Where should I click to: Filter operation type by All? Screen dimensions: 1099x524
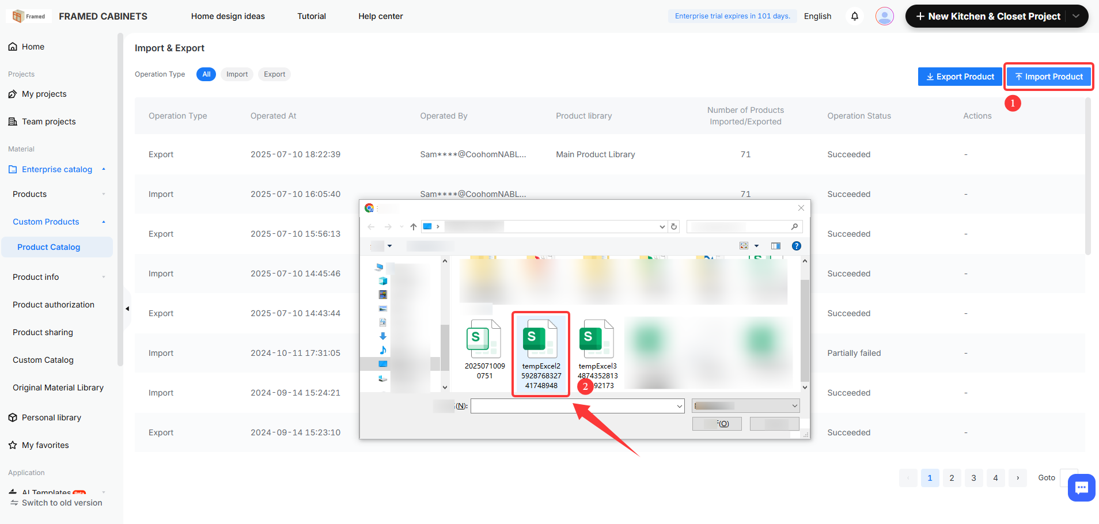(206, 74)
